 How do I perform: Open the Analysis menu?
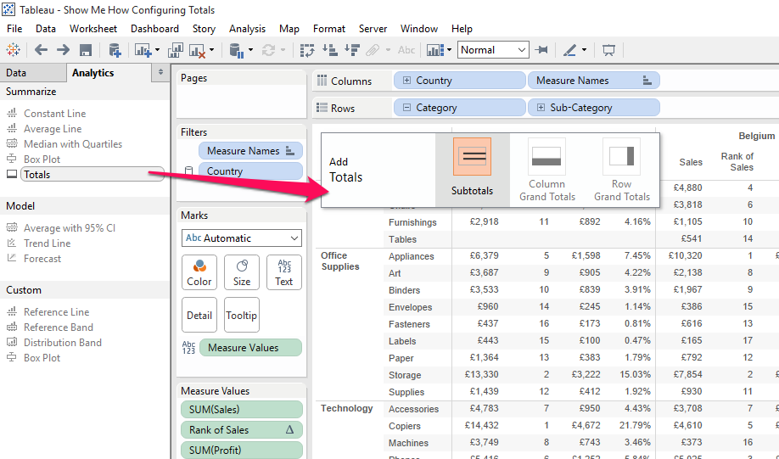[248, 29]
